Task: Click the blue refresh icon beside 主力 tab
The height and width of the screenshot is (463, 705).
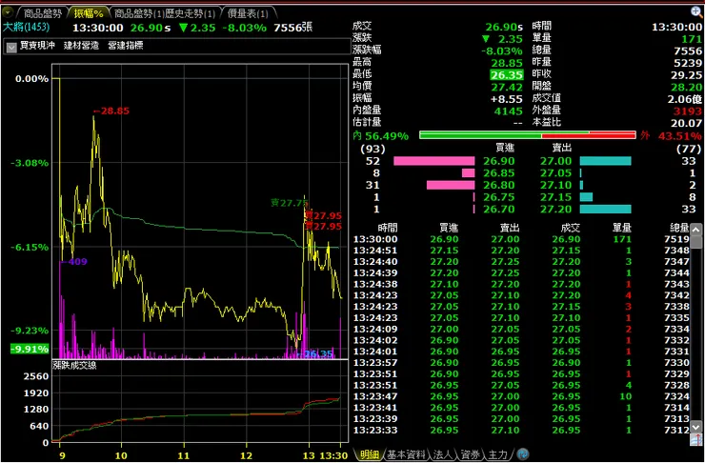Action: coord(522,454)
